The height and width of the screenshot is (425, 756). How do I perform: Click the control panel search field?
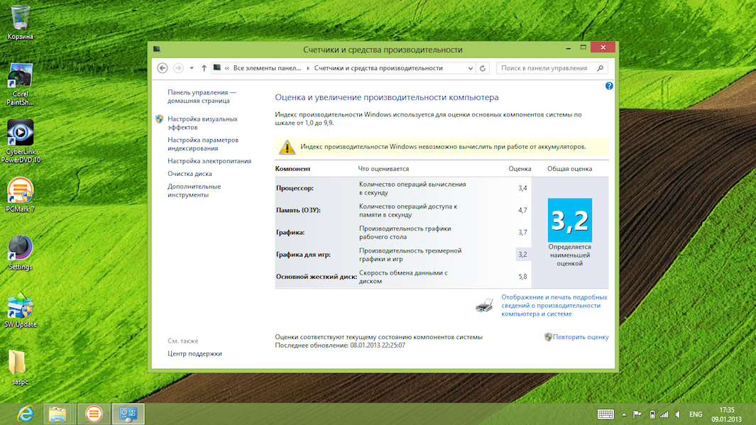pos(545,68)
